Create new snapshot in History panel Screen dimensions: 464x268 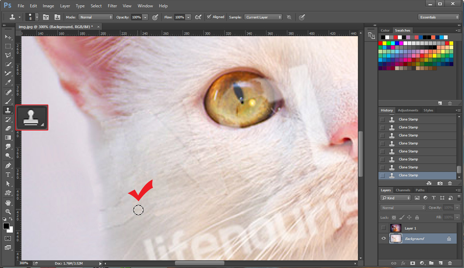point(440,183)
